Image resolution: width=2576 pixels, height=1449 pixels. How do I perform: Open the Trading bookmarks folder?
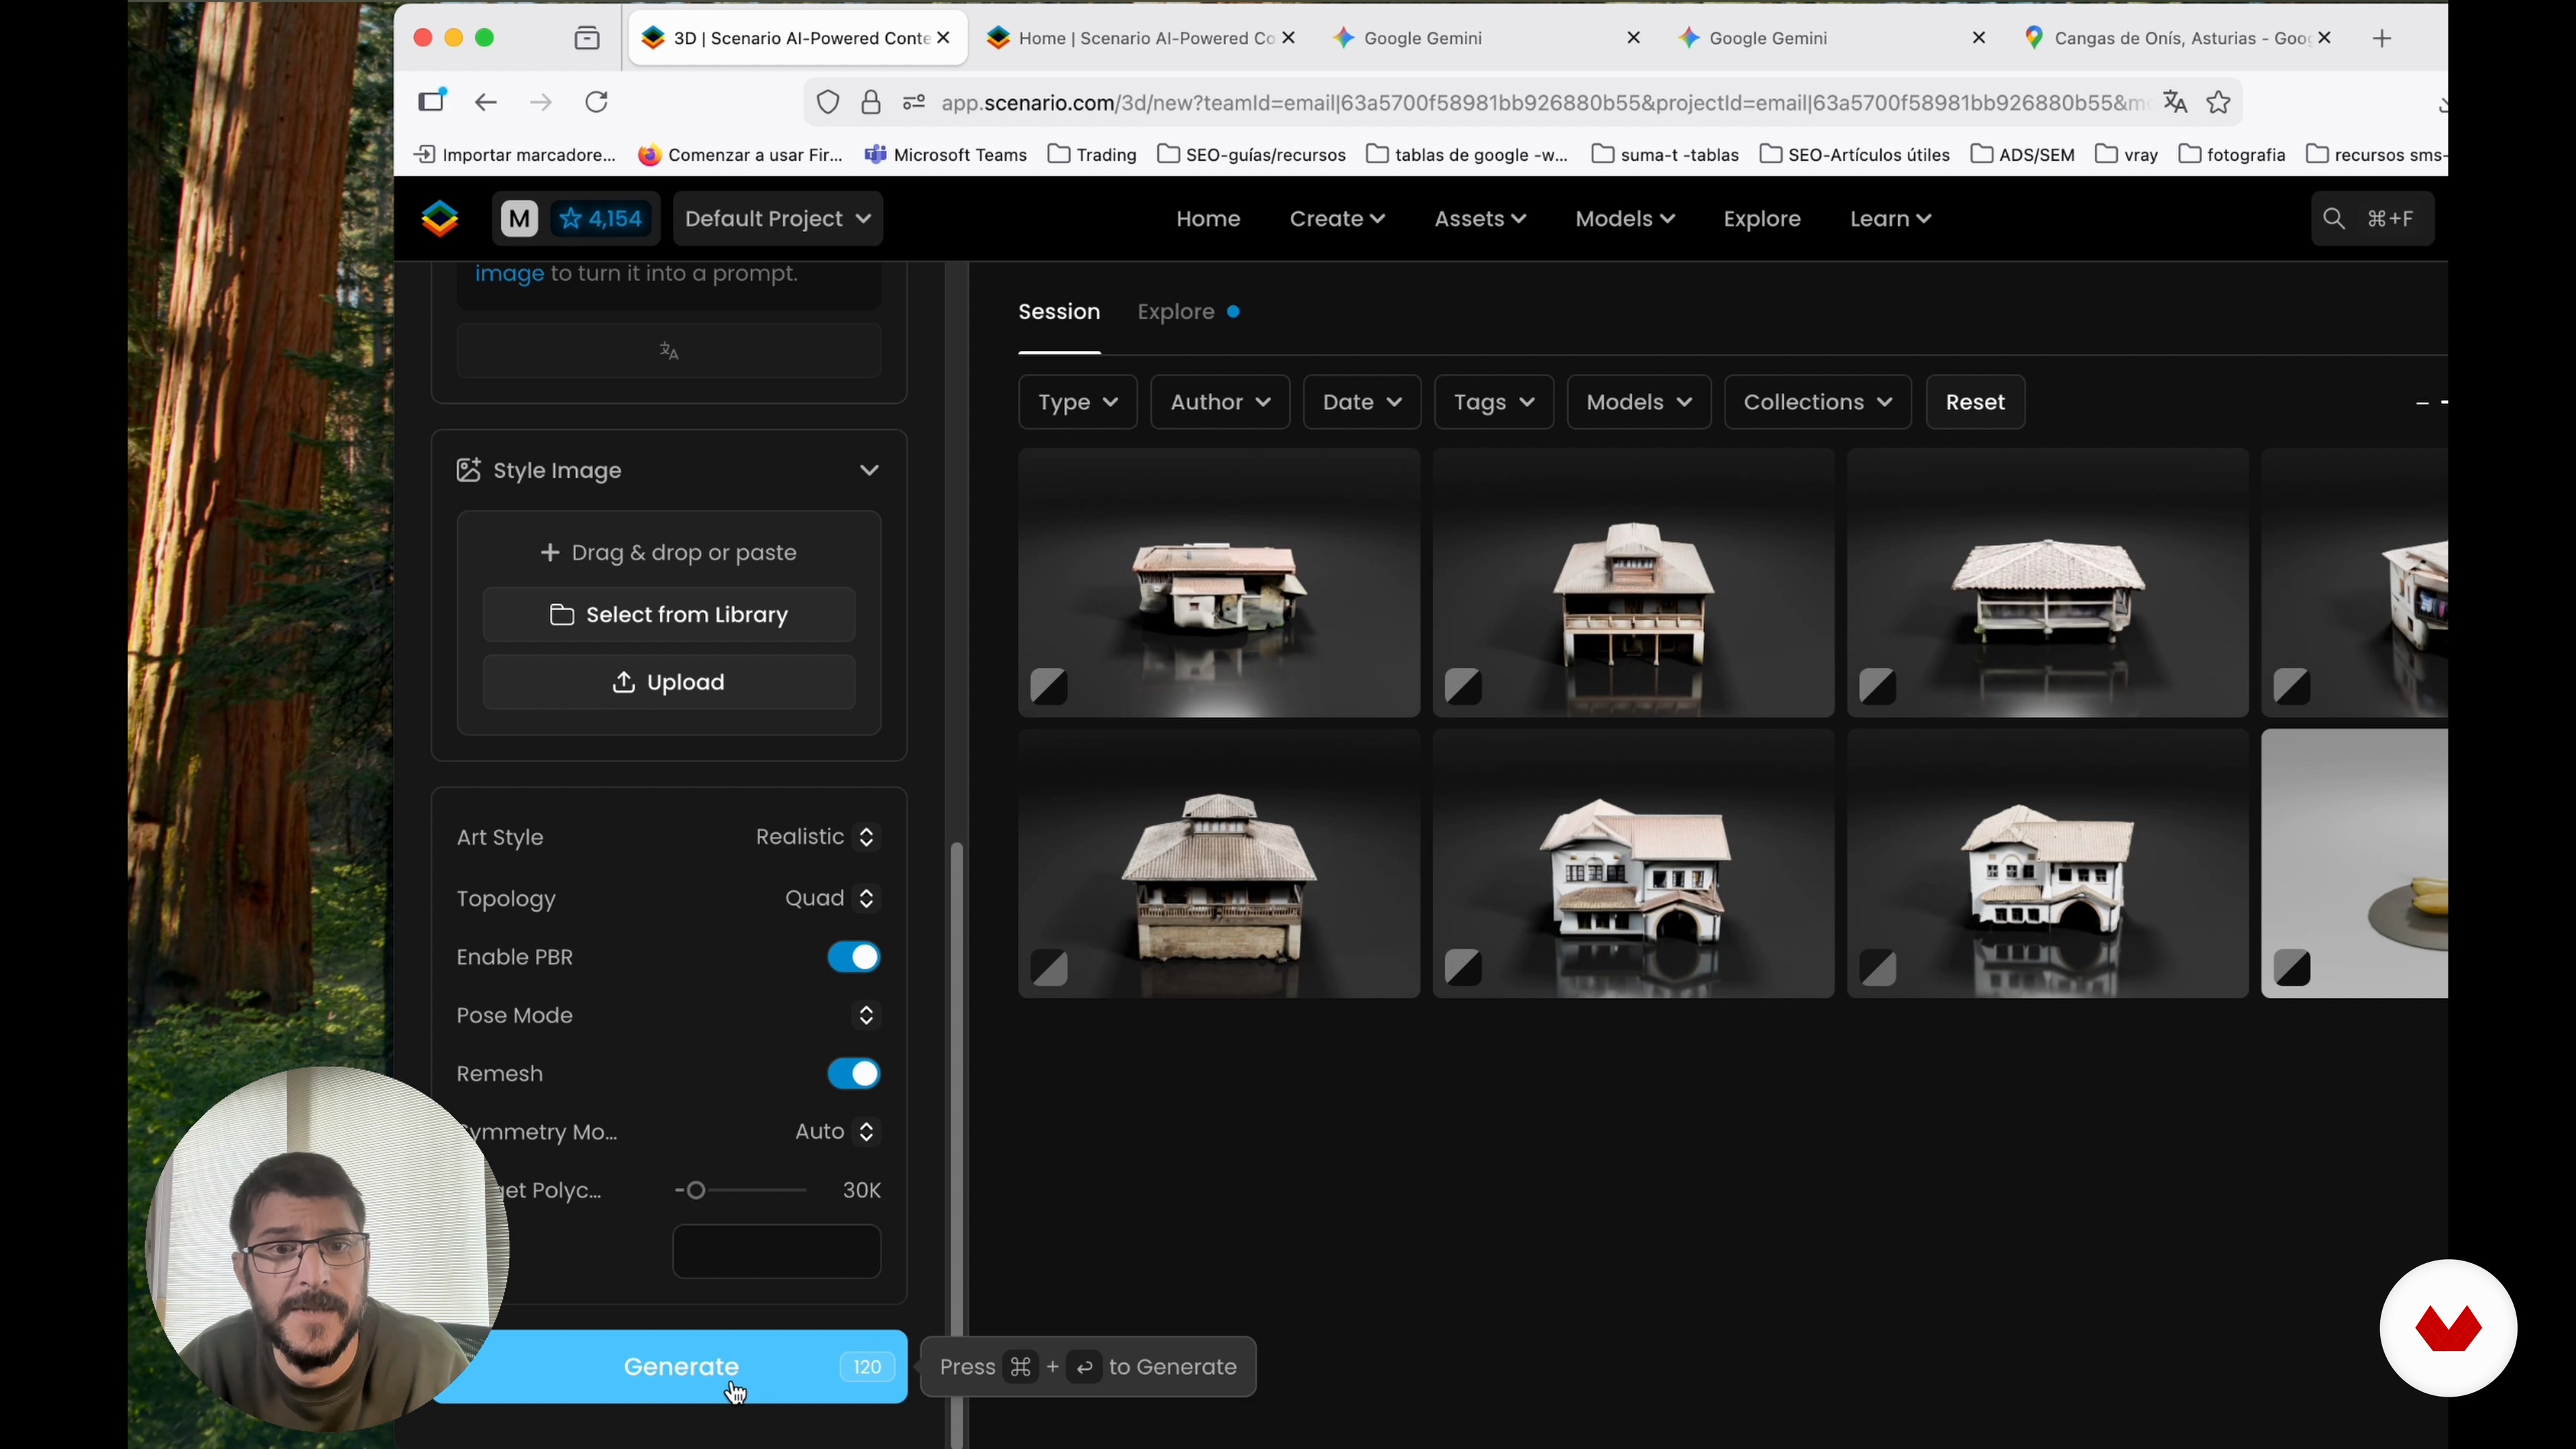[1092, 155]
